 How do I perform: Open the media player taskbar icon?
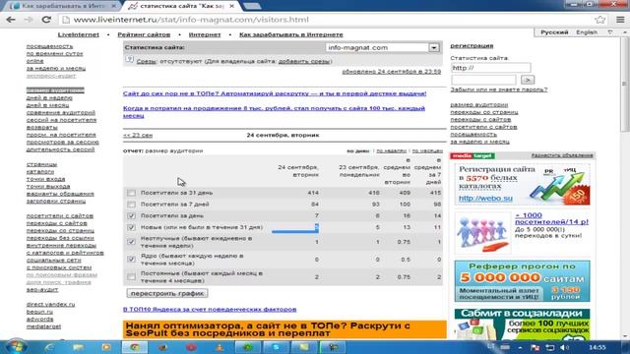[x=105, y=347]
